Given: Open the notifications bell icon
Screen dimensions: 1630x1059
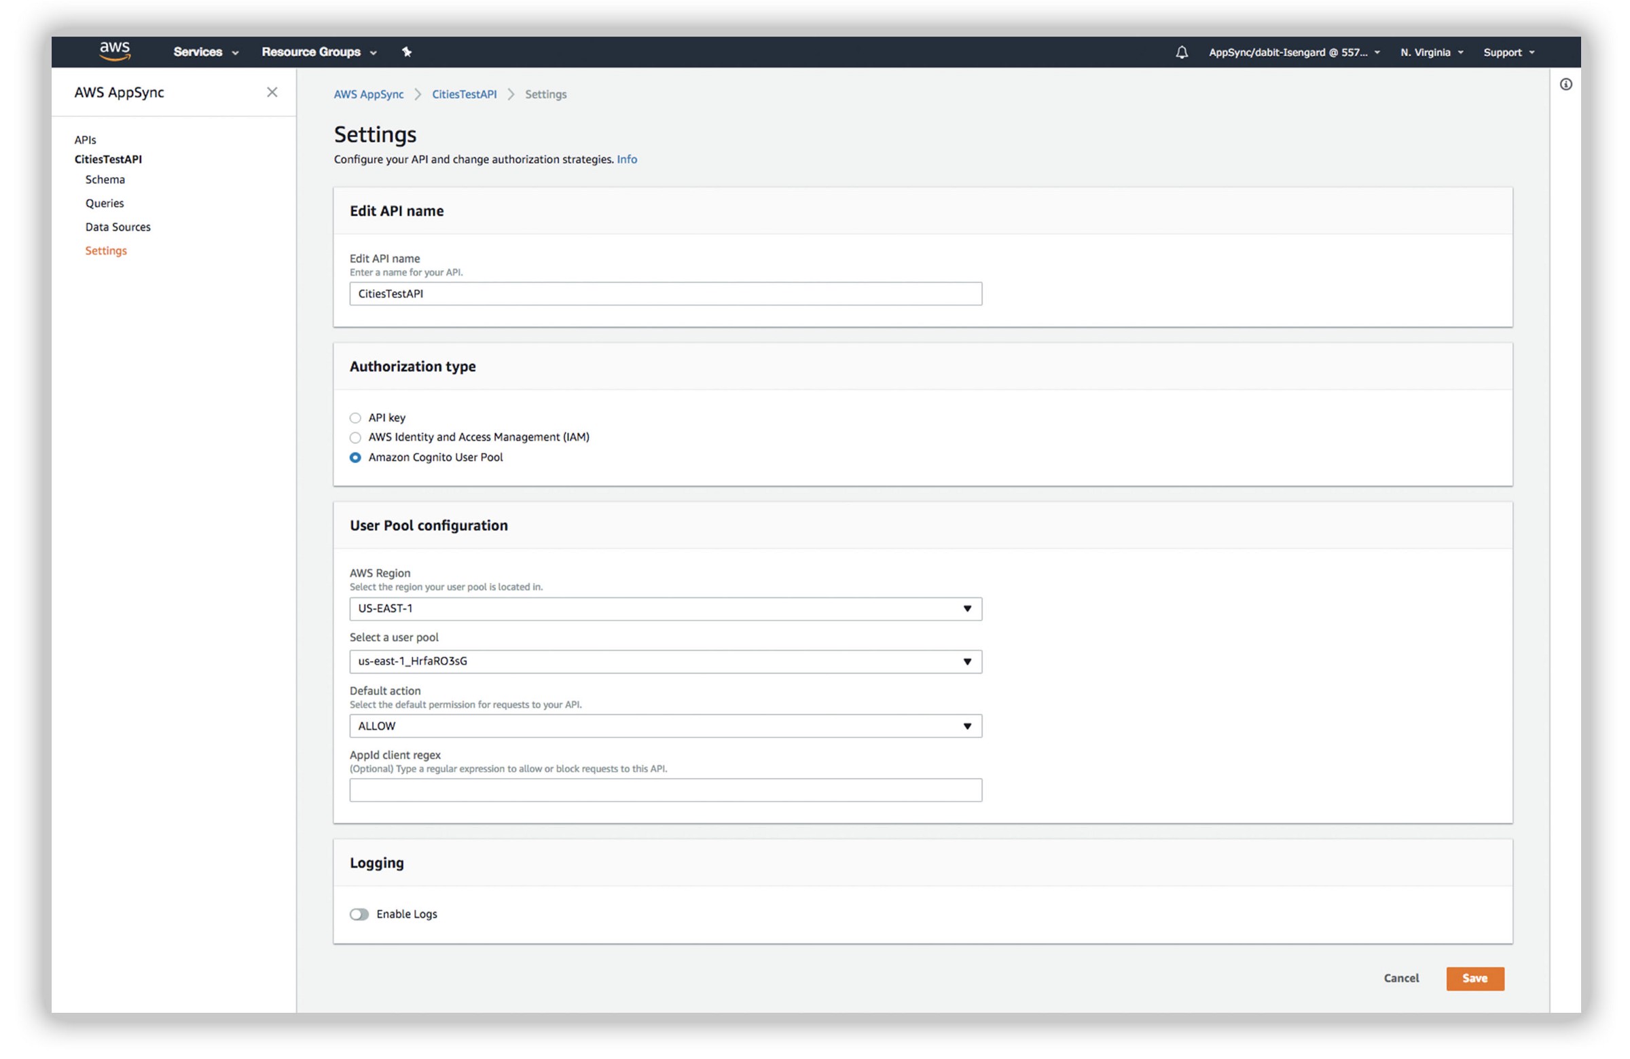Looking at the screenshot, I should 1181,53.
